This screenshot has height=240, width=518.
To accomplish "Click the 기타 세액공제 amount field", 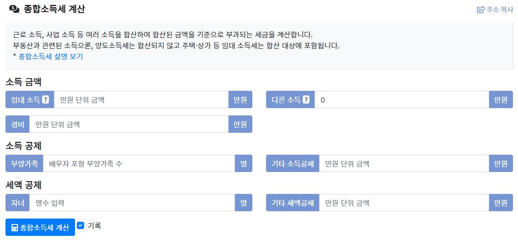I will [x=404, y=203].
